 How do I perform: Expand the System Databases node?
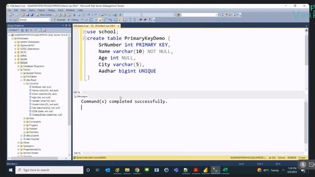pyautogui.click(x=15, y=42)
